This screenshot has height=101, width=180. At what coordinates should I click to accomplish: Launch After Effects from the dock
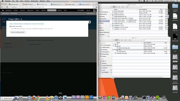(x=74, y=97)
